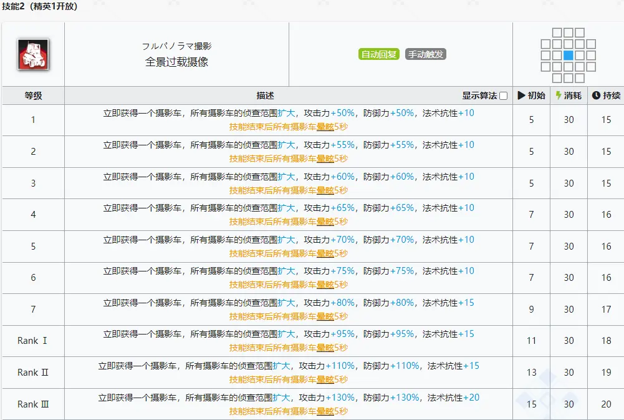
Task: Click duration value 19 in Rank Ⅱ row
Action: click(606, 373)
